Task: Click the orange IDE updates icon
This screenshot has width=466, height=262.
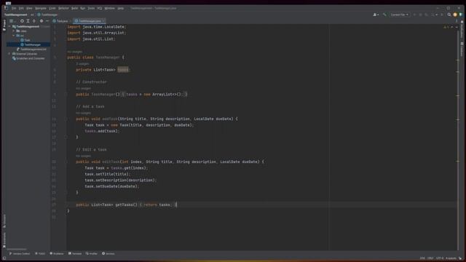Action: coord(455,15)
